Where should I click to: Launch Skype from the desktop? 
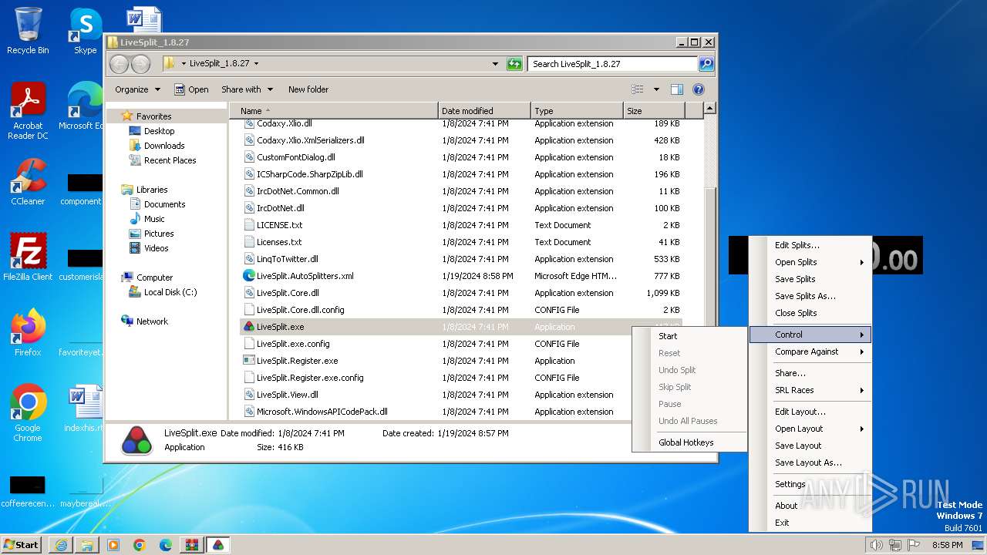[85, 31]
